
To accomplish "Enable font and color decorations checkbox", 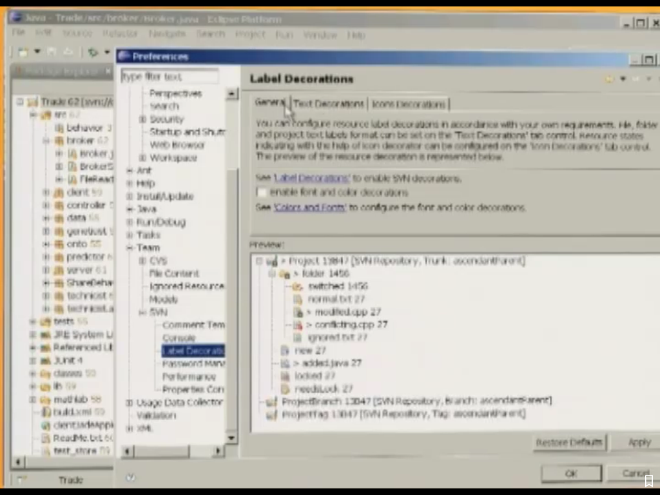I will 262,193.
